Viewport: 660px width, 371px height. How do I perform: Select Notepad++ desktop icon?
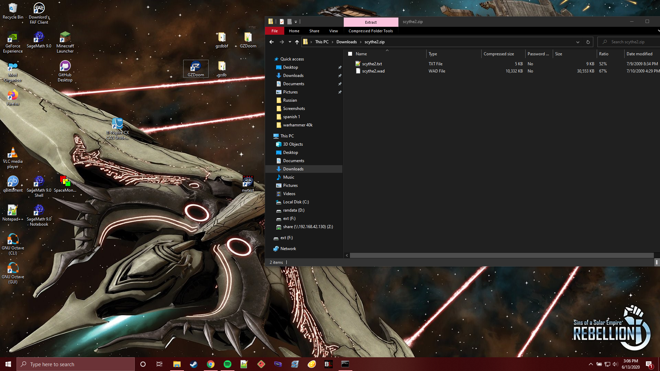click(x=13, y=213)
